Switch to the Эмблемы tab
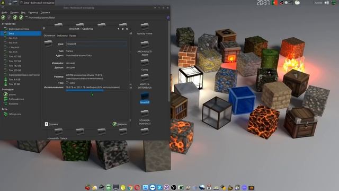This screenshot has height=191, width=339. coord(62,36)
